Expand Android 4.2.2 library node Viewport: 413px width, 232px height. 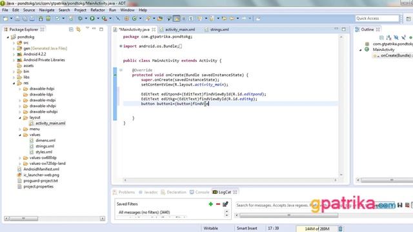(14, 54)
